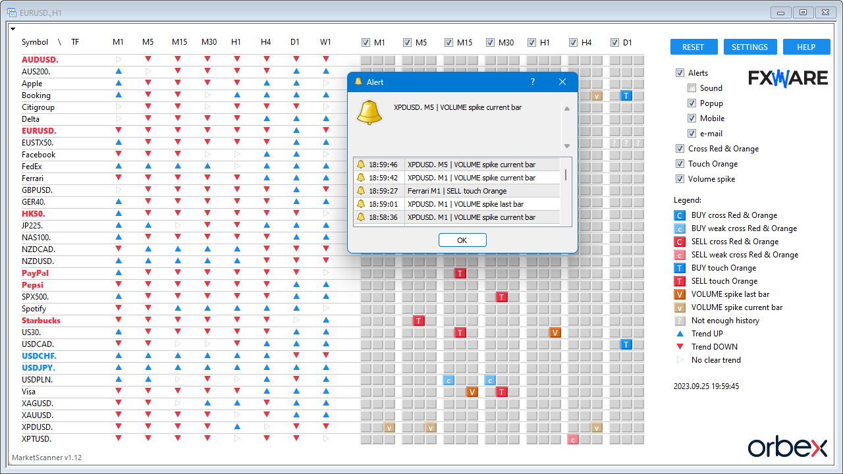Click the AUDUSD. symbol name
Screen dimensions: 843x474
[x=40, y=60]
